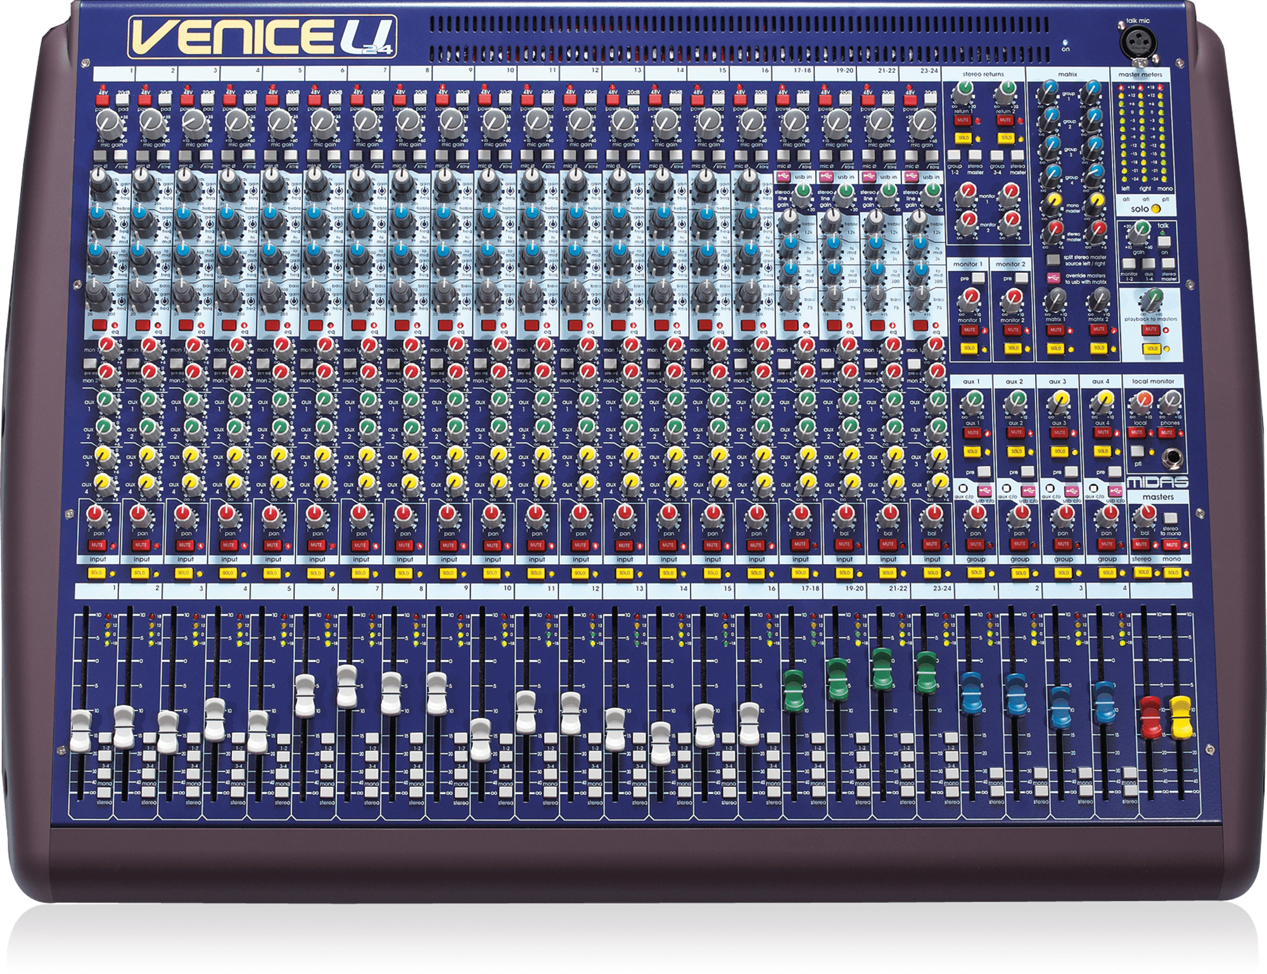The width and height of the screenshot is (1267, 974).
Task: Enable the stereo to mono switch in masters
Action: pyautogui.click(x=1171, y=518)
